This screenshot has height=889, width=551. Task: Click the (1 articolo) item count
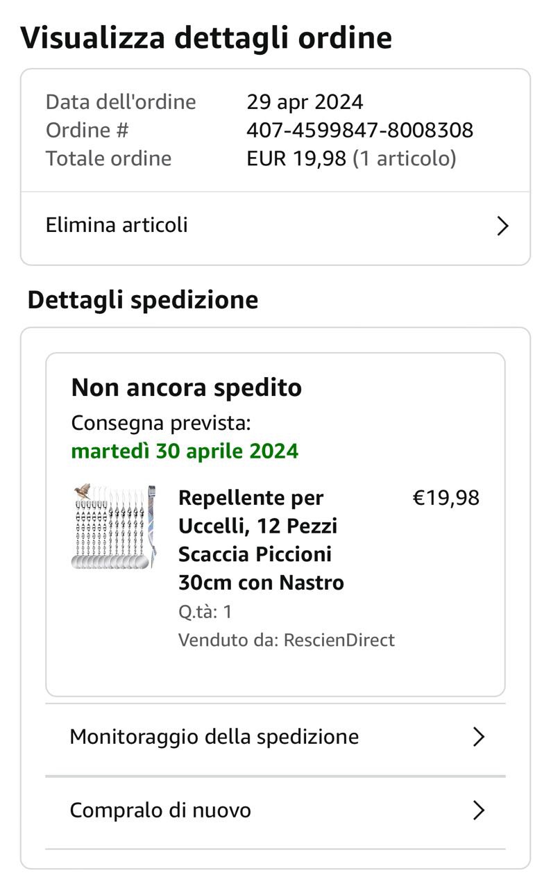point(405,158)
